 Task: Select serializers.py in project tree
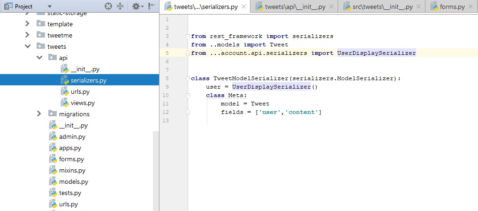[89, 81]
